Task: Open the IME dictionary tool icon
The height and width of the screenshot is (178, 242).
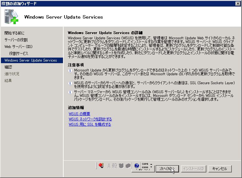Action: pyautogui.click(x=128, y=166)
